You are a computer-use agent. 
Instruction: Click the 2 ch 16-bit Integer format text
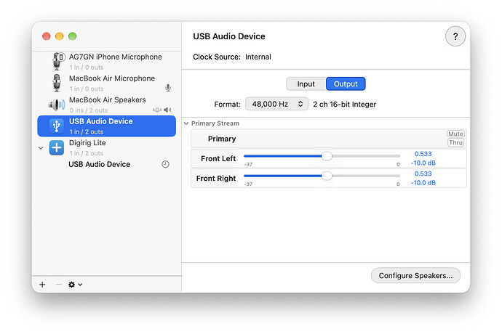coord(344,105)
